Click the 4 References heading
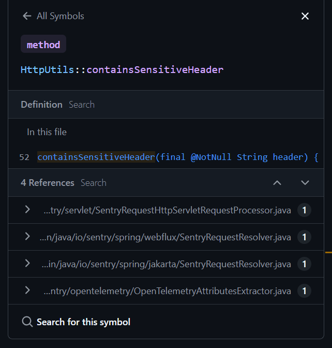The image size is (332, 348). (x=48, y=183)
